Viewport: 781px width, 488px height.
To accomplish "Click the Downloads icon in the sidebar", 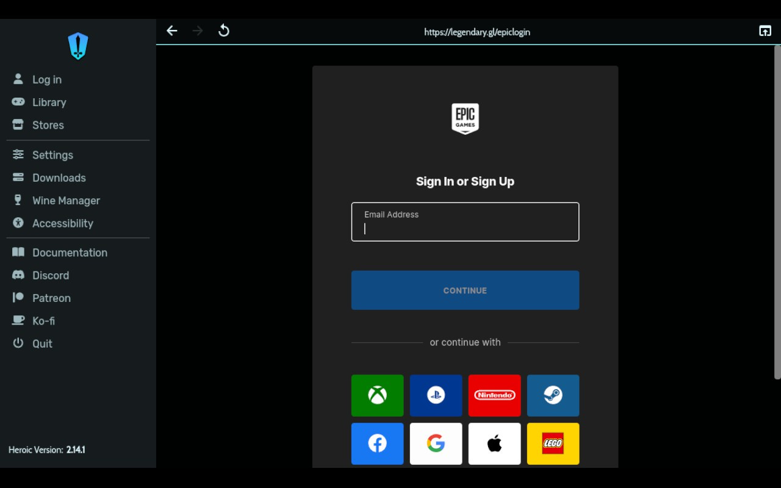I will [x=18, y=178].
